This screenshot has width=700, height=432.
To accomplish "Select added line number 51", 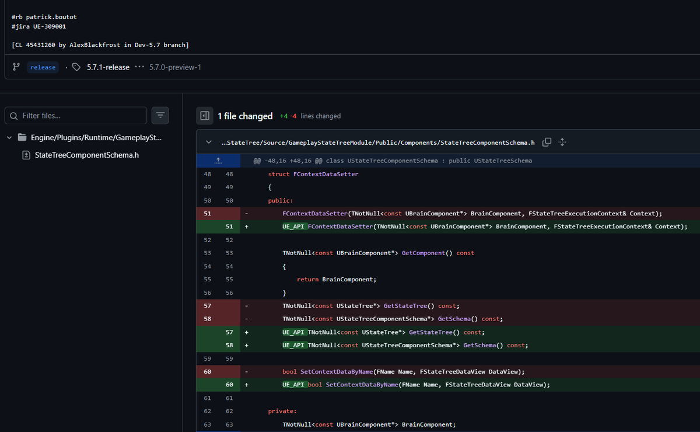I will (229, 227).
